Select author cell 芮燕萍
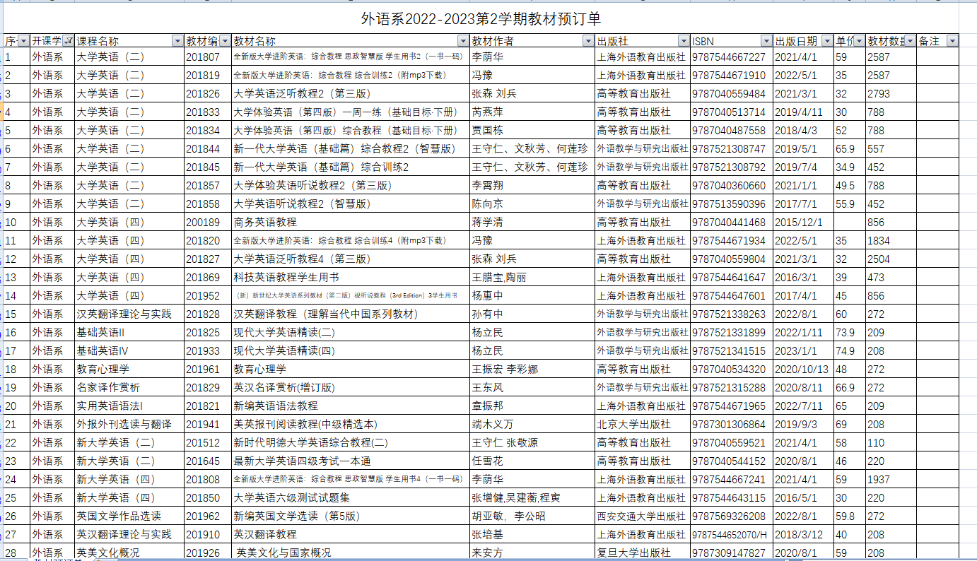Viewport: 977px width, 561px height. click(x=532, y=112)
